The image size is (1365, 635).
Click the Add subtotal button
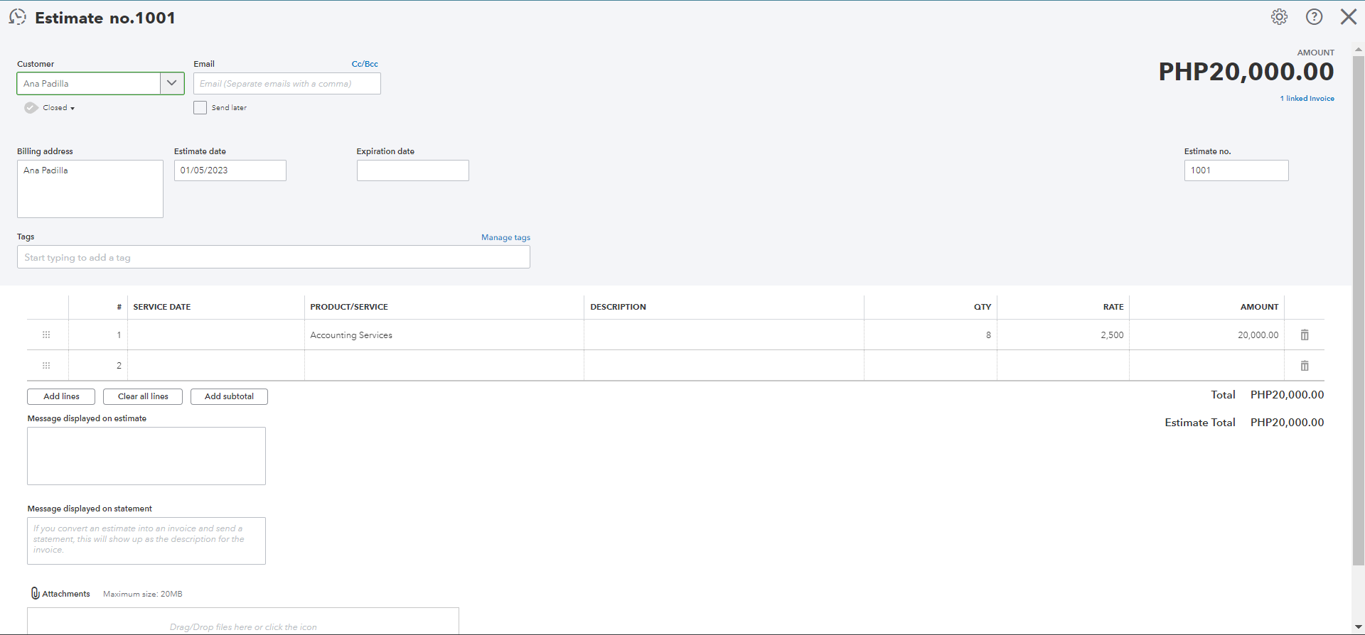tap(229, 396)
